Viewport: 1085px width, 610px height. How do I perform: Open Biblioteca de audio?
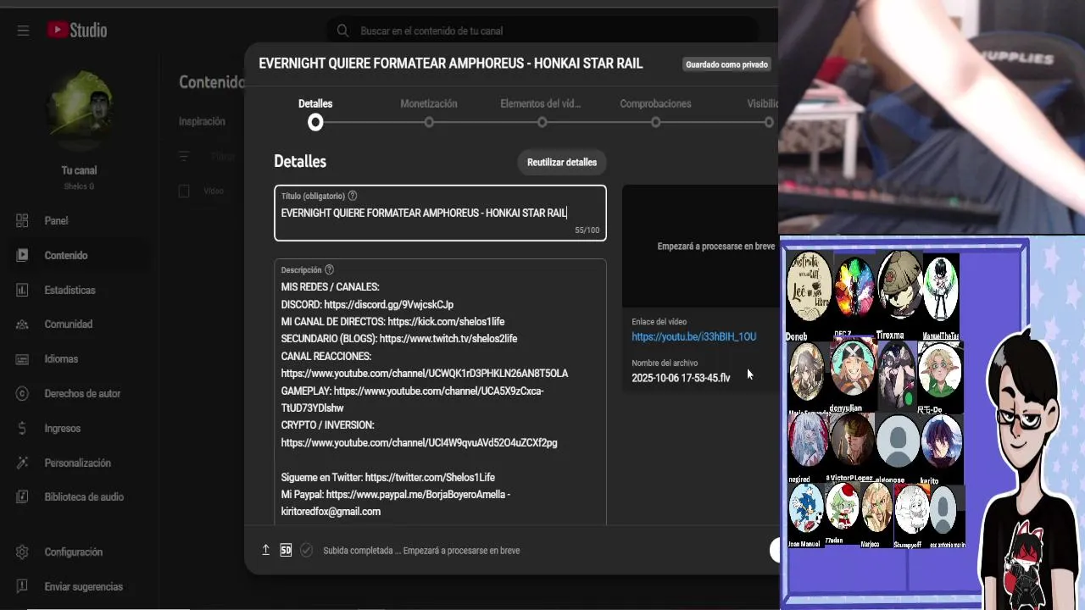[84, 497]
